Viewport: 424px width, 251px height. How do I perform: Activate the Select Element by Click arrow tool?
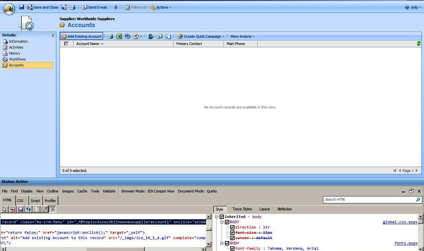[5, 209]
